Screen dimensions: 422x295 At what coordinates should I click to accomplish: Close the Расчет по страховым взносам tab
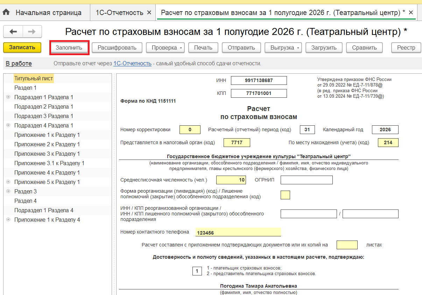point(411,13)
